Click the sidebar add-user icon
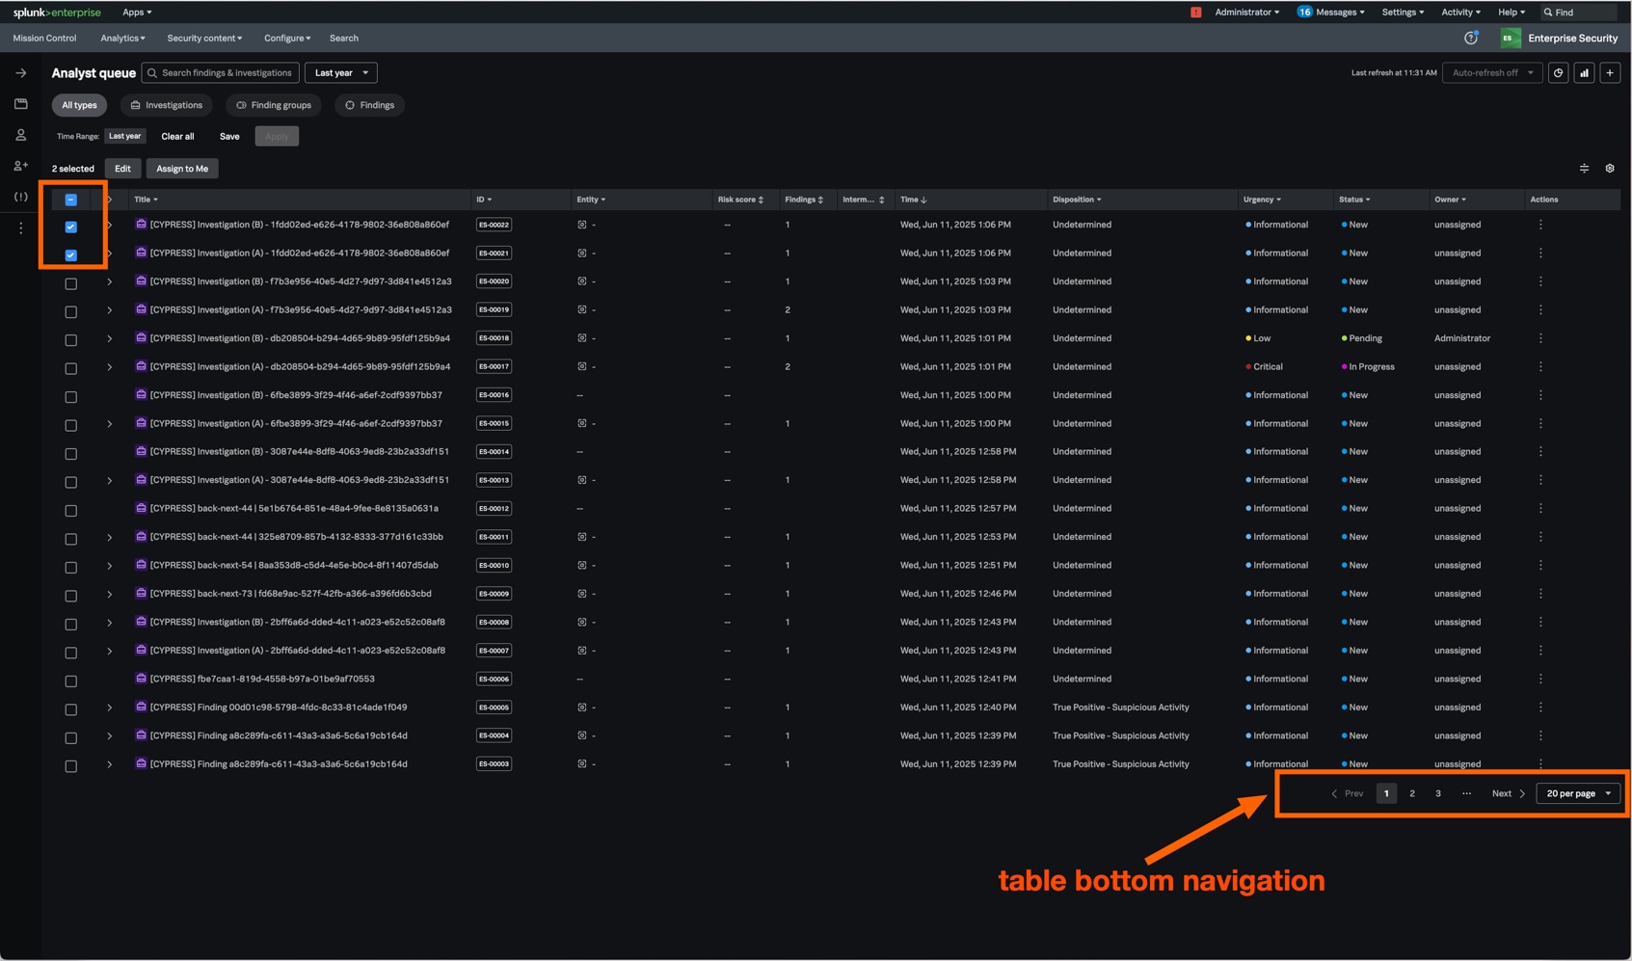1632x961 pixels. [20, 166]
